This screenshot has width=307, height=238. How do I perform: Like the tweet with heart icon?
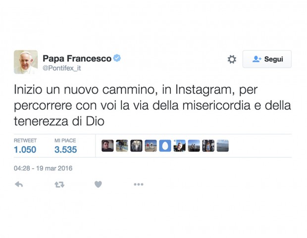click(x=98, y=184)
